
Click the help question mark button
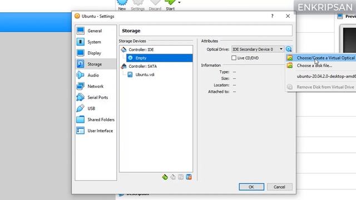[x=272, y=16]
